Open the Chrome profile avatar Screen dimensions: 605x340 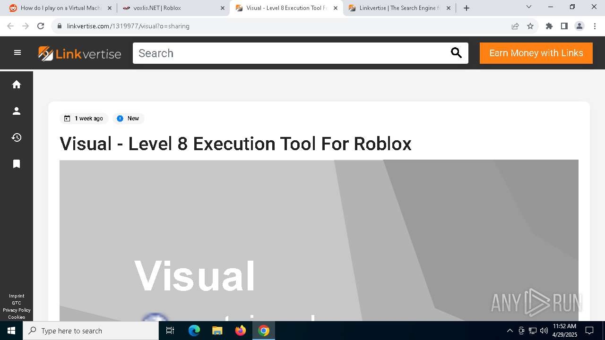(579, 26)
